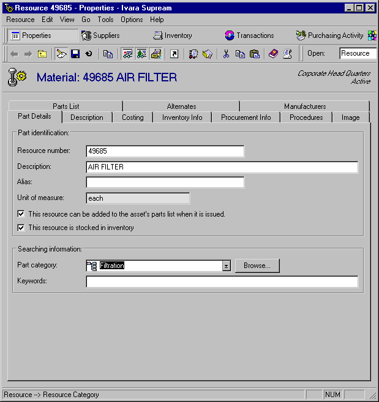
Task: Switch to the Procedures tab
Action: click(306, 117)
